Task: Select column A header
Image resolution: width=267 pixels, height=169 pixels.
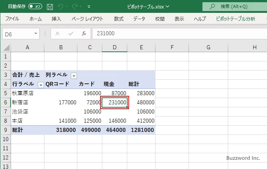Action: pyautogui.click(x=28, y=47)
